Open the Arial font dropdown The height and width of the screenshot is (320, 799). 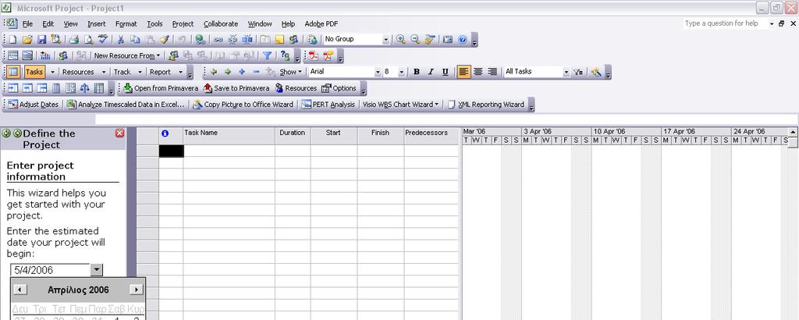pyautogui.click(x=378, y=72)
